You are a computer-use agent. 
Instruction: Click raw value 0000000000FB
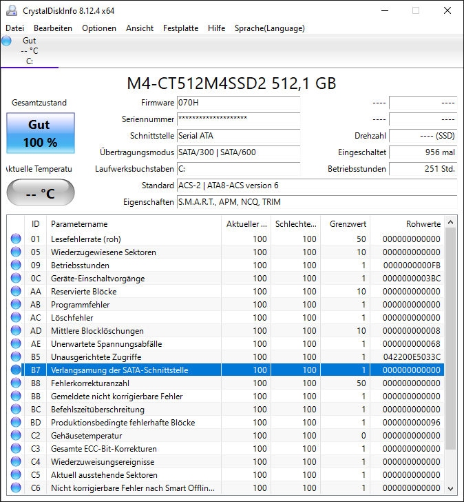(412, 265)
